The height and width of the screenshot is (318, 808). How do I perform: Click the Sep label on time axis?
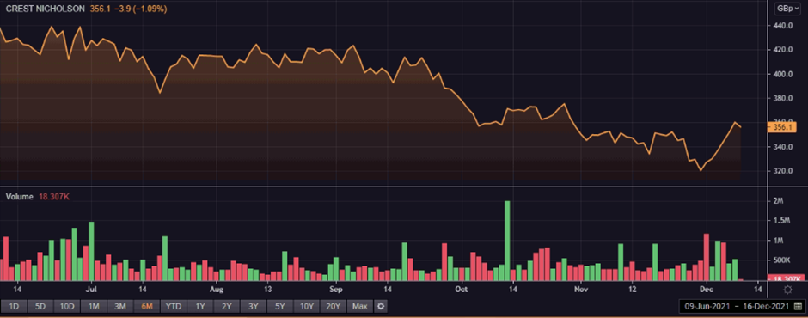(336, 289)
